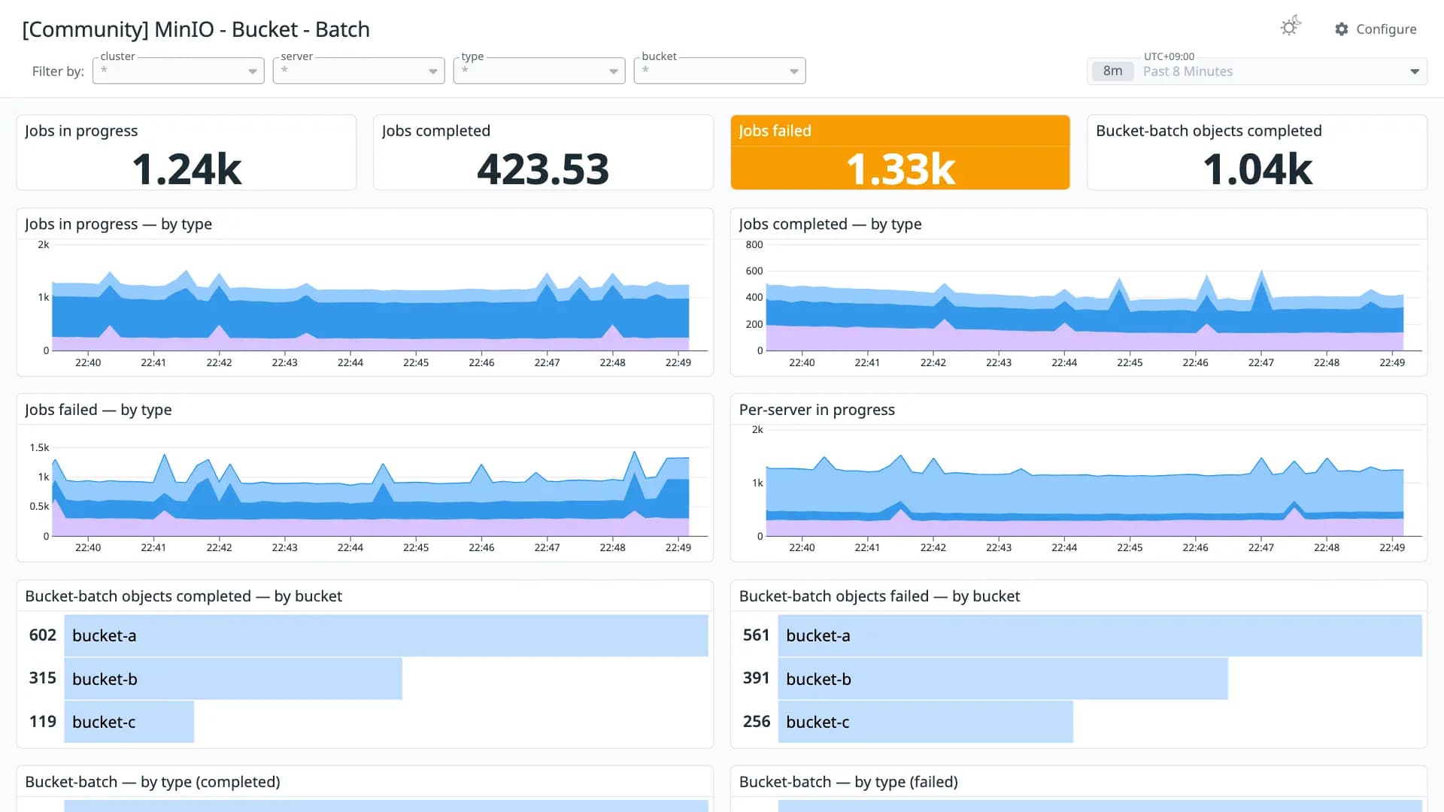
Task: Select the Jobs completed 423.53 value
Action: click(543, 168)
